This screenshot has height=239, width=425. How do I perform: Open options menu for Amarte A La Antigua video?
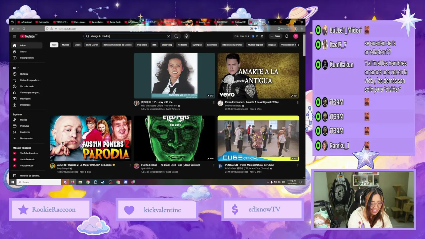(x=297, y=103)
